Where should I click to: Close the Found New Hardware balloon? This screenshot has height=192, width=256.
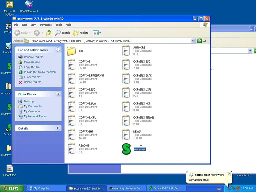(x=229, y=174)
